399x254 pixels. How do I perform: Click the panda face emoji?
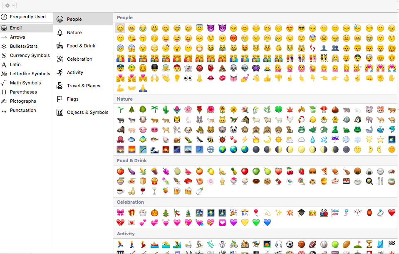coord(233,130)
